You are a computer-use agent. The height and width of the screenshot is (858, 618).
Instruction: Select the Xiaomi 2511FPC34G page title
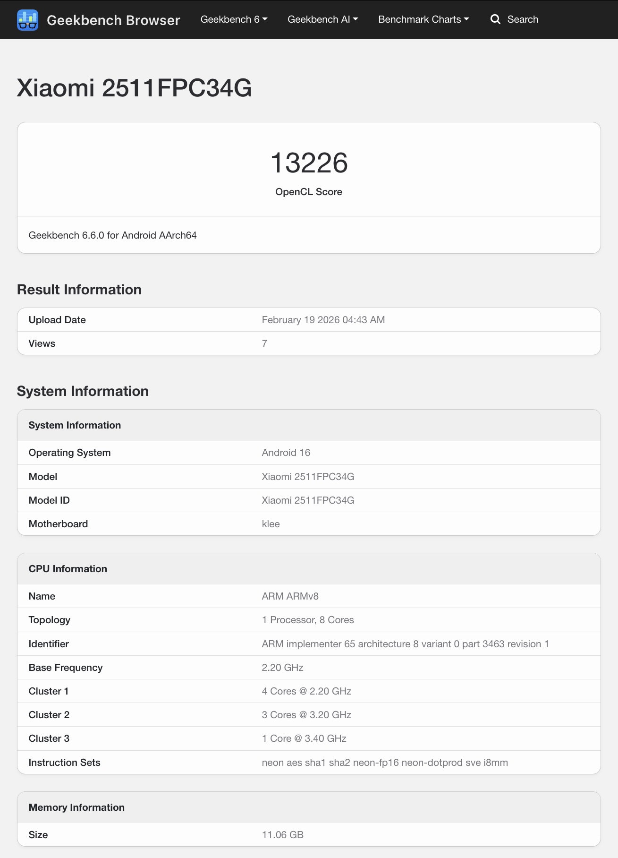pos(135,88)
